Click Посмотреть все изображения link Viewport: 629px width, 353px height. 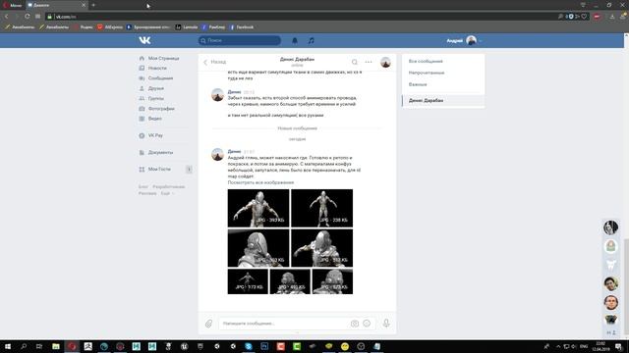pos(260,182)
